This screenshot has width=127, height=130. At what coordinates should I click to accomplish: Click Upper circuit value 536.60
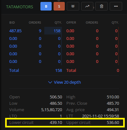pos(113,123)
